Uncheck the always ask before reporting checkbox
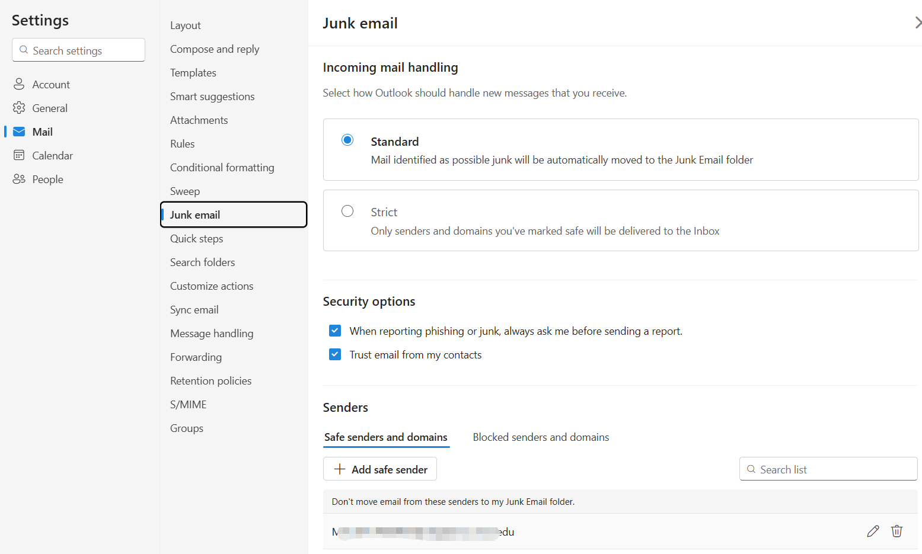The width and height of the screenshot is (922, 554). click(x=335, y=331)
